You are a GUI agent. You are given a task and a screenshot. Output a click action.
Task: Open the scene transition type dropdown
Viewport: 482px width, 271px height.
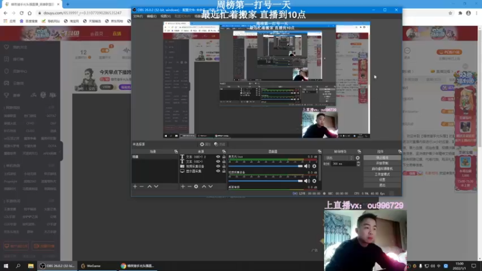339,158
